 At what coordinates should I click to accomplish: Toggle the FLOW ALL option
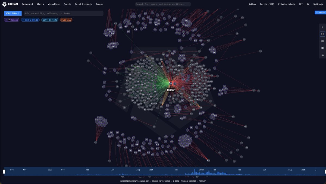[66, 20]
